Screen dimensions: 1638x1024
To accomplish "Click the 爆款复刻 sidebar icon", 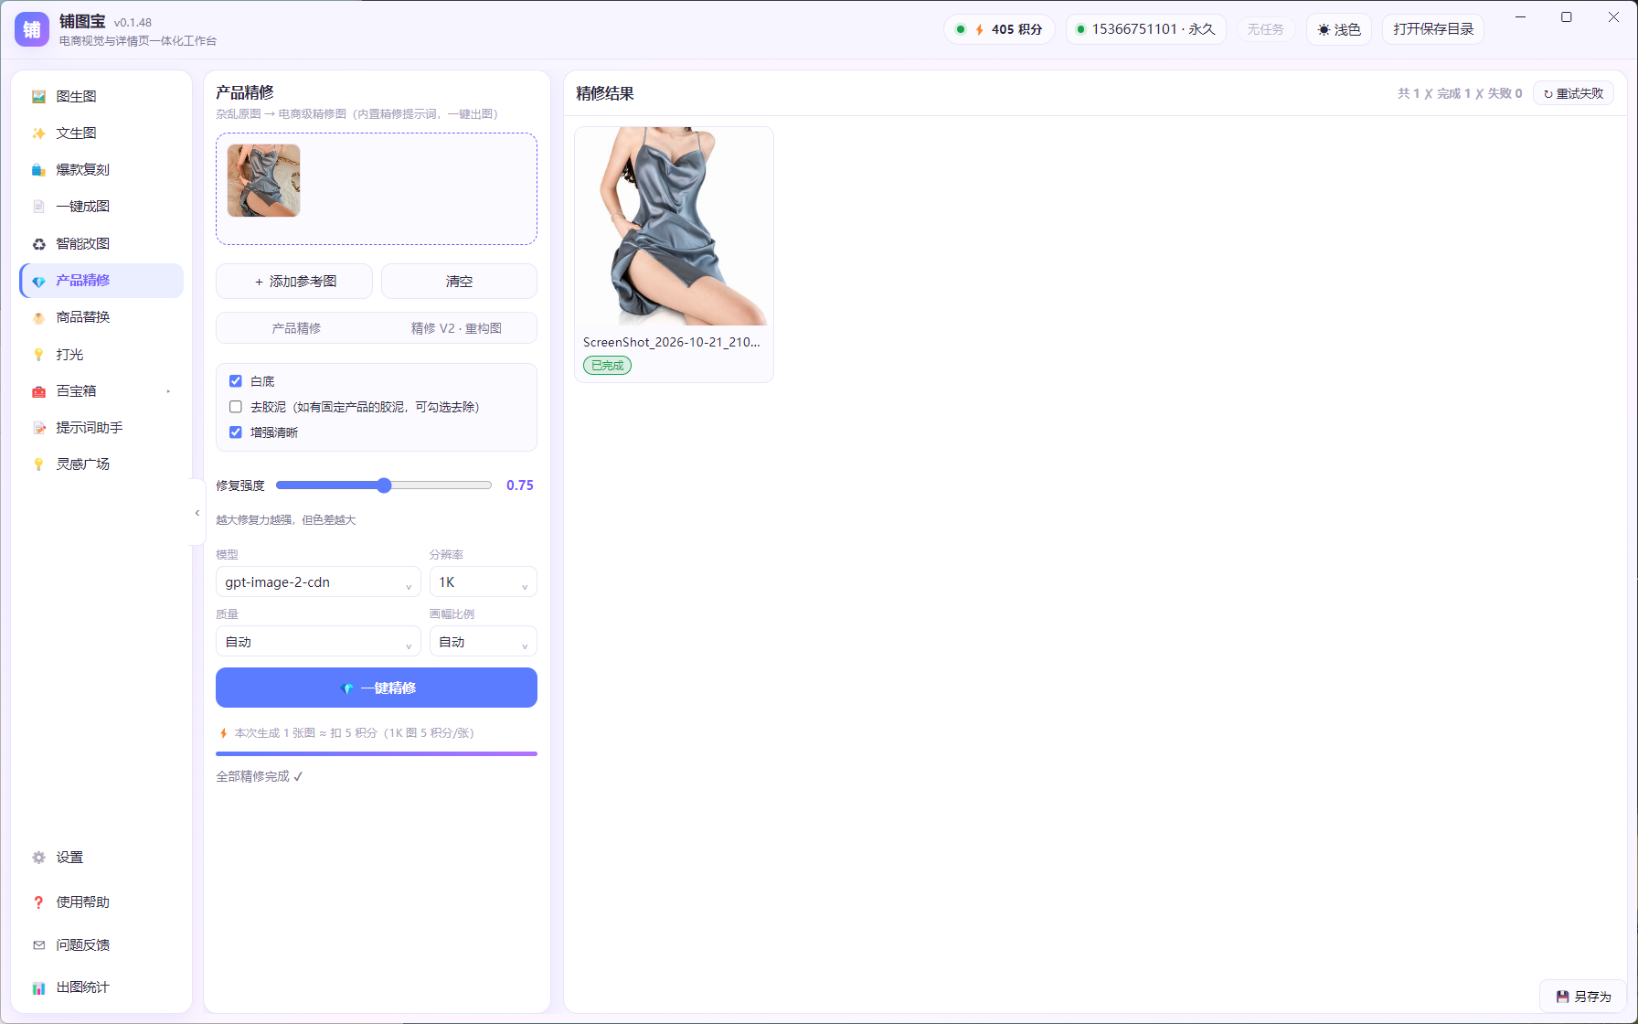I will [38, 170].
